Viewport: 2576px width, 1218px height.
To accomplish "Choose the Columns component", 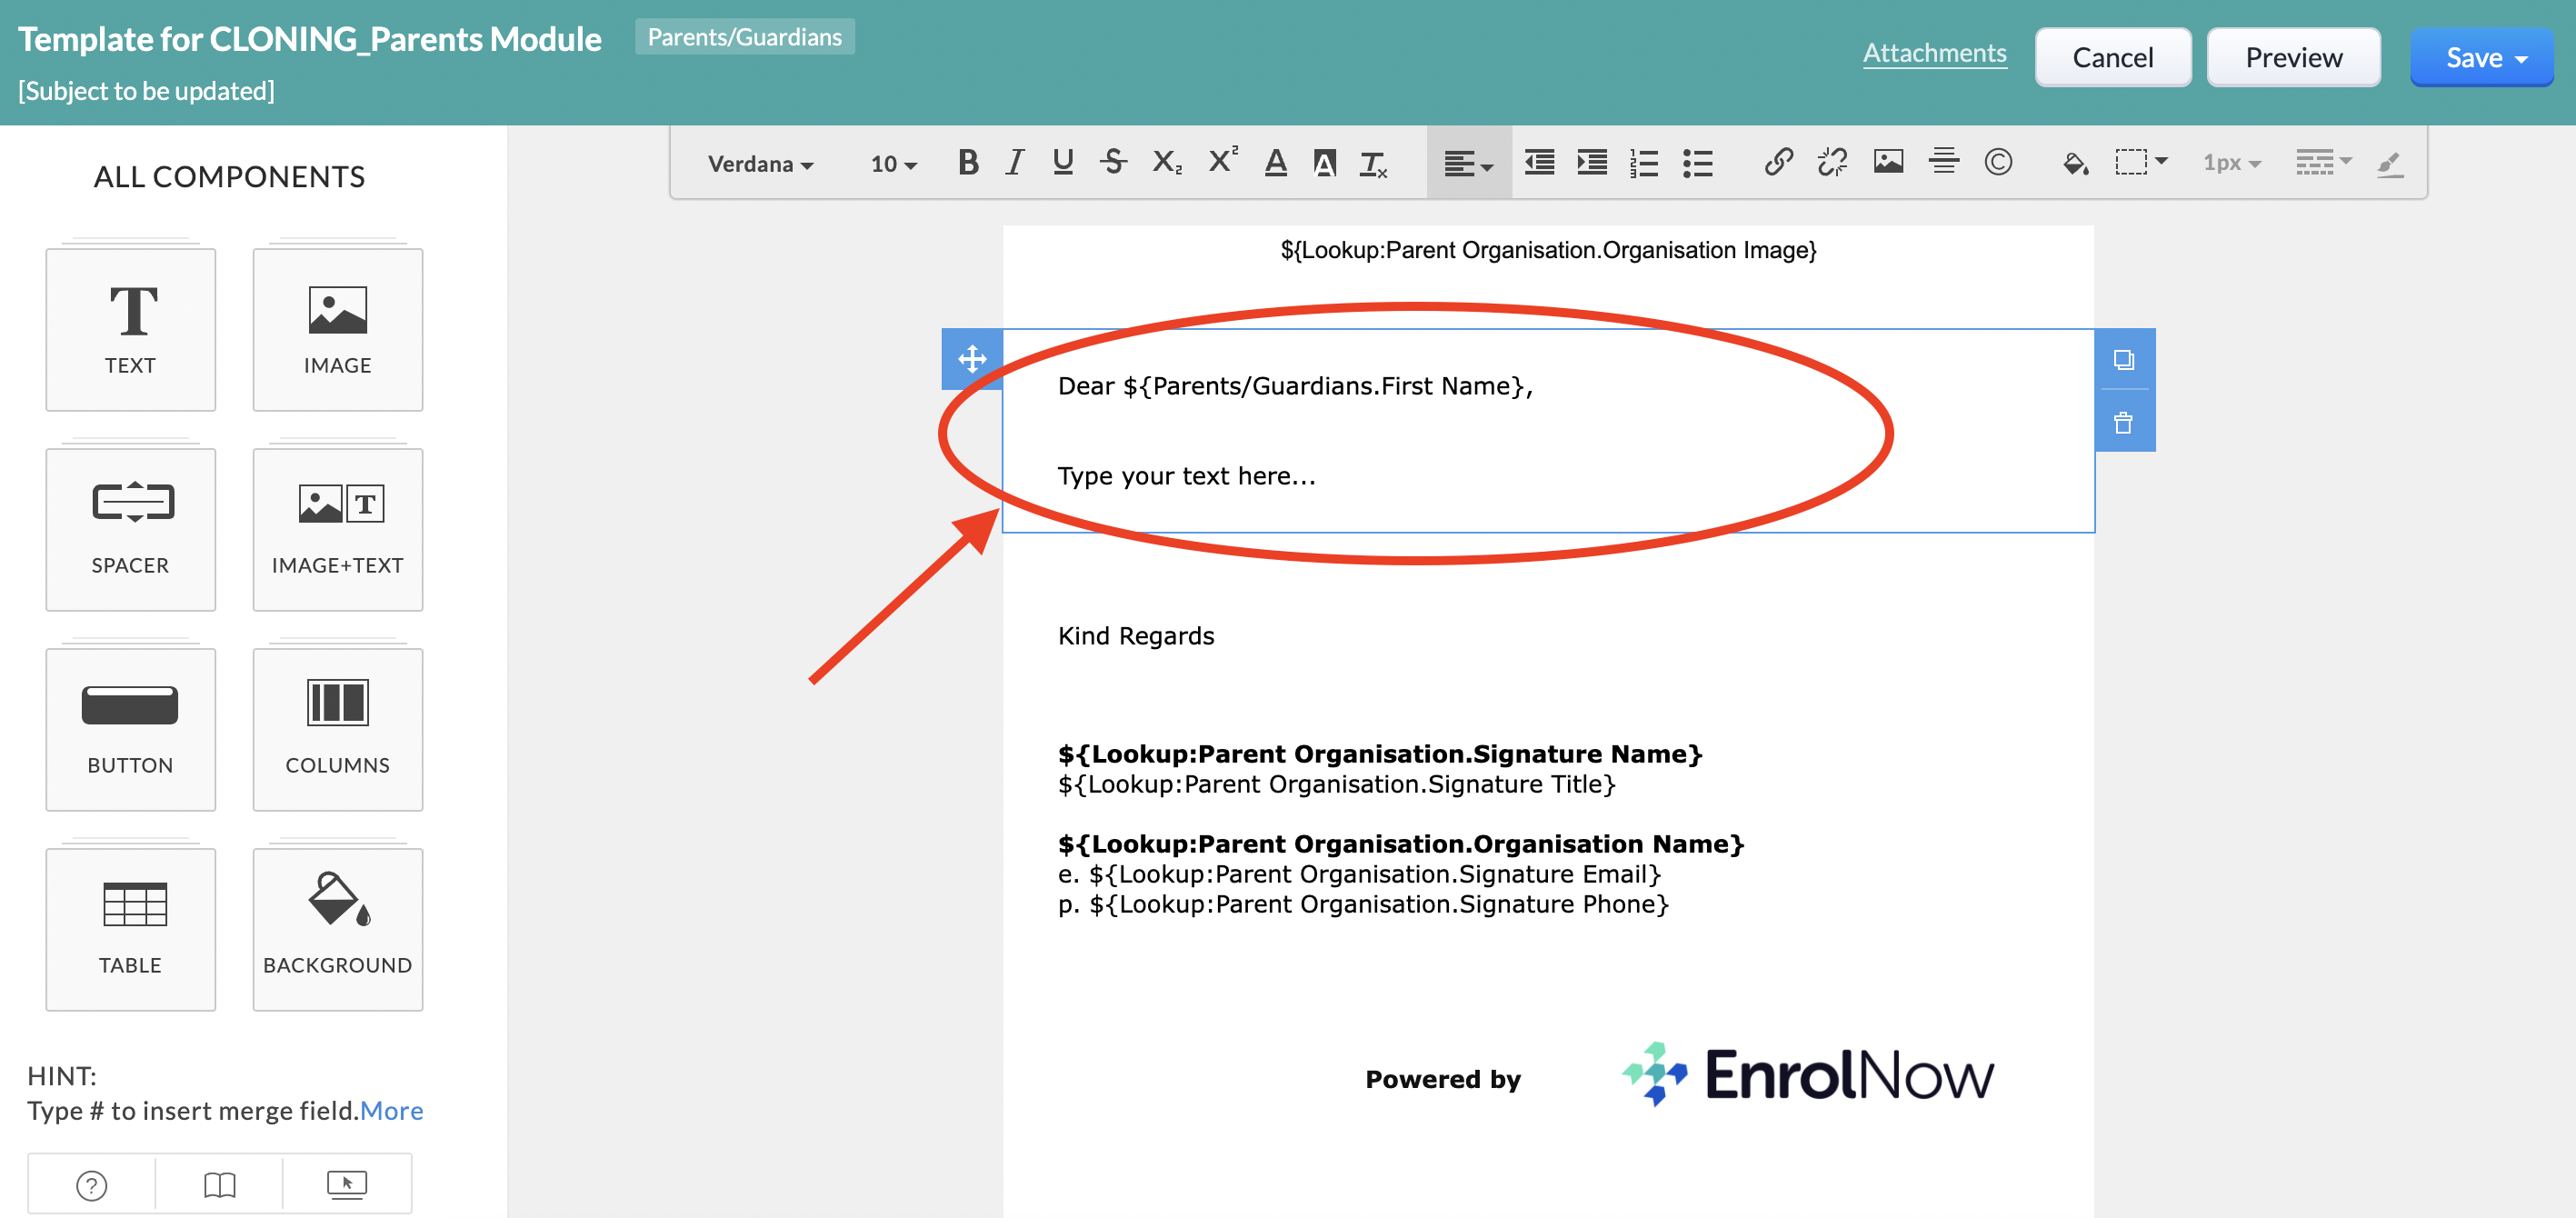I will coord(337,728).
